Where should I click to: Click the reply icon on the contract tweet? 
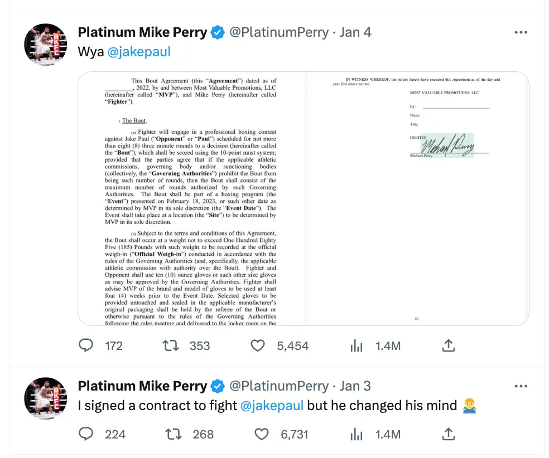coord(86,434)
